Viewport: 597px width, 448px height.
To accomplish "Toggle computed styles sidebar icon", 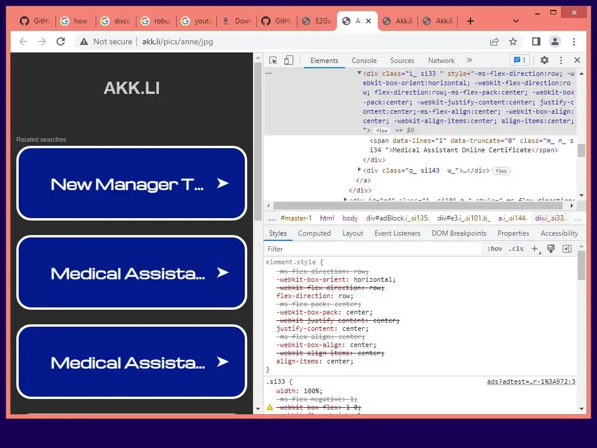I will point(567,249).
